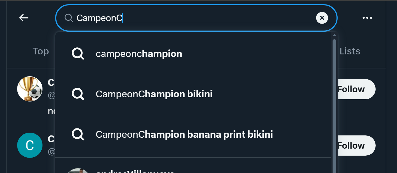The height and width of the screenshot is (173, 397).
Task: Click the magnifier icon inside search box
Action: click(69, 18)
